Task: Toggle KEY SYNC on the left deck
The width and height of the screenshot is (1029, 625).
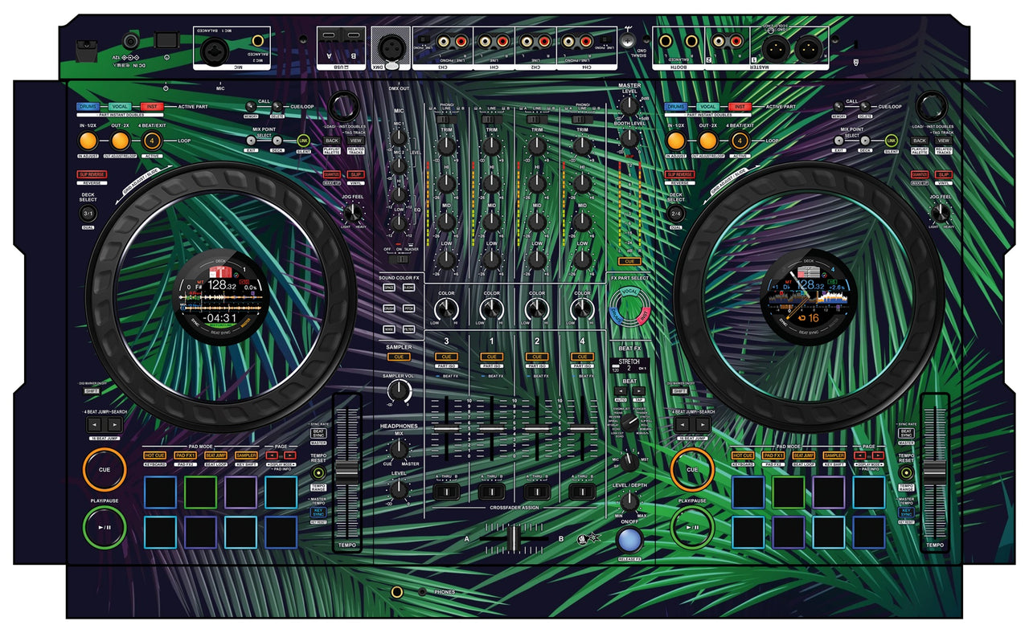Action: (318, 512)
